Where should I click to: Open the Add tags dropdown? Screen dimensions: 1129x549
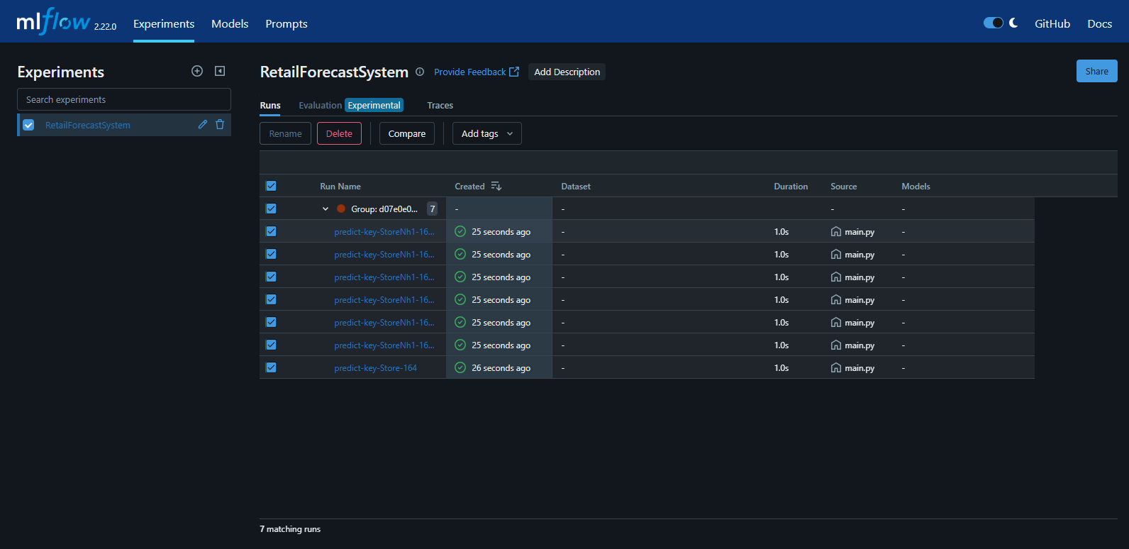tap(487, 133)
